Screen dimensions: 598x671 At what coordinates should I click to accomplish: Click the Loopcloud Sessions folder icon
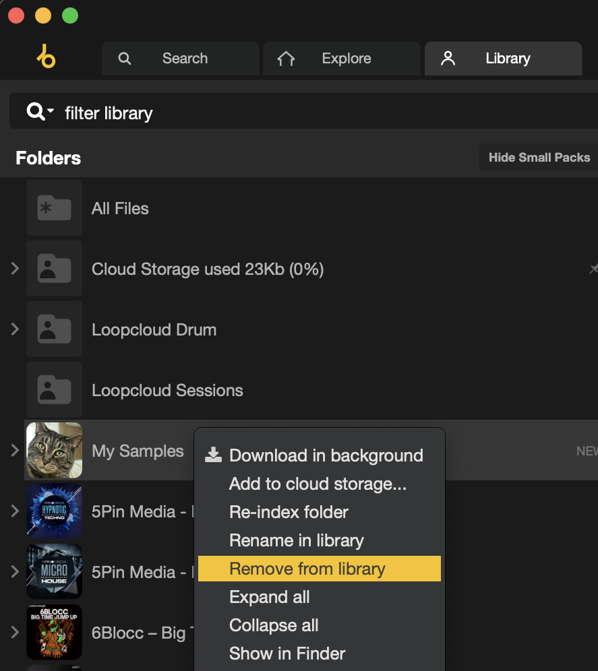(55, 390)
